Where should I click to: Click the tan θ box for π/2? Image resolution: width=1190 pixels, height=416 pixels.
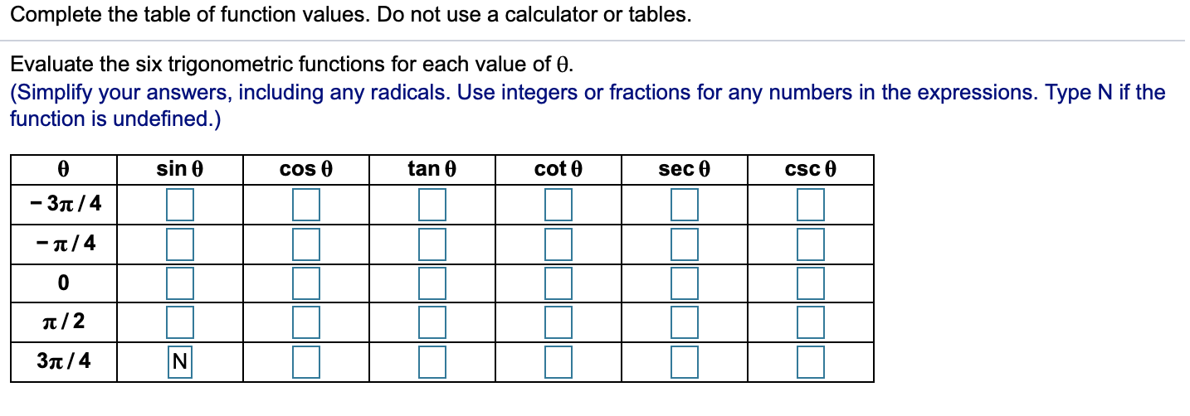tap(432, 322)
